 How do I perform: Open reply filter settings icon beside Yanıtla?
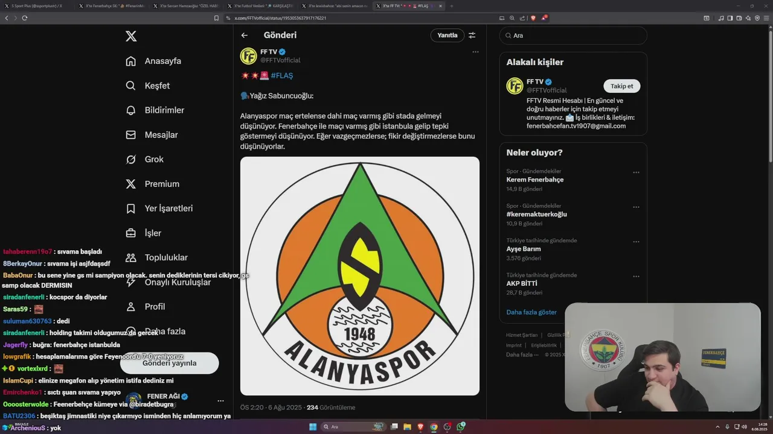click(472, 35)
